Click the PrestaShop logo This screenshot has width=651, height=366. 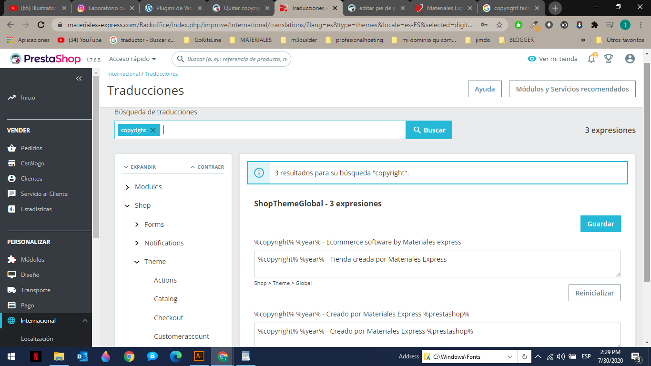pyautogui.click(x=46, y=59)
